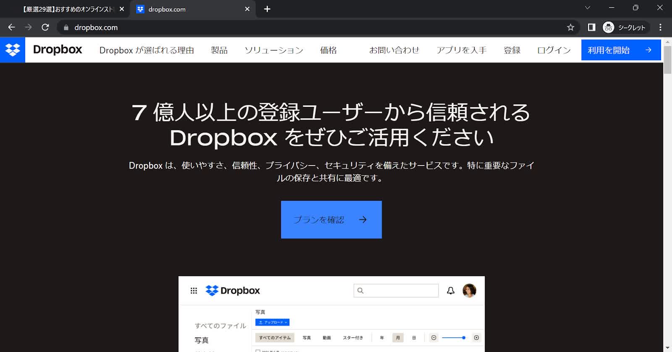Open Chrome's three-dot menu
Viewport: 672px width, 352px height.
660,27
